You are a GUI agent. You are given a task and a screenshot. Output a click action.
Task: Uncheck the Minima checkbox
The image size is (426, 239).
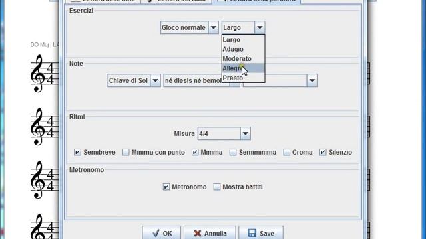coord(195,152)
